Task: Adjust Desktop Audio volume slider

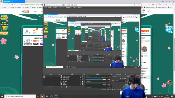Action: 95,79
